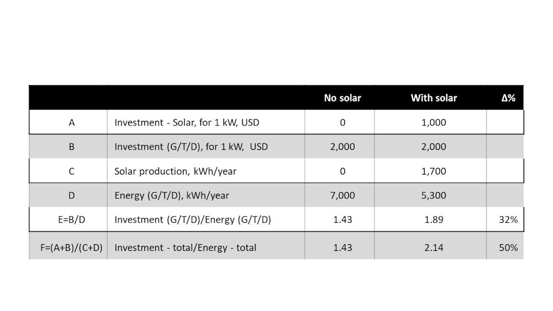The image size is (553, 311).
Task: Click the 'With solar' column header
Action: point(434,98)
